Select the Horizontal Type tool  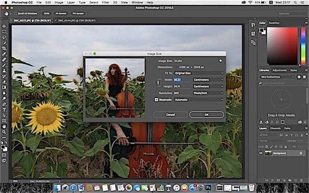(4, 110)
